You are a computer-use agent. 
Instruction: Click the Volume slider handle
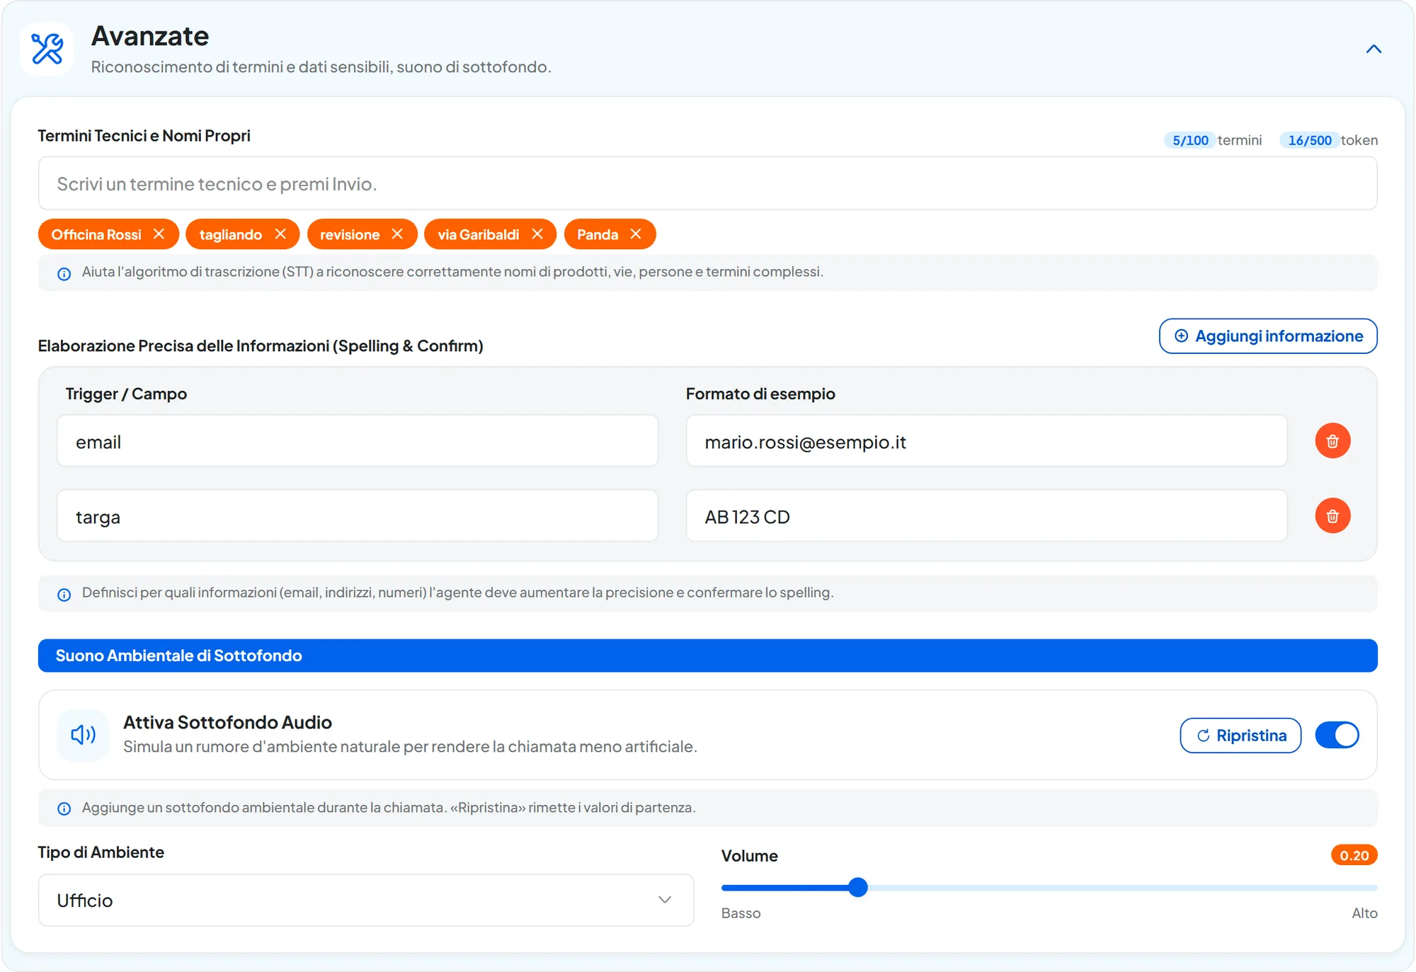(857, 887)
